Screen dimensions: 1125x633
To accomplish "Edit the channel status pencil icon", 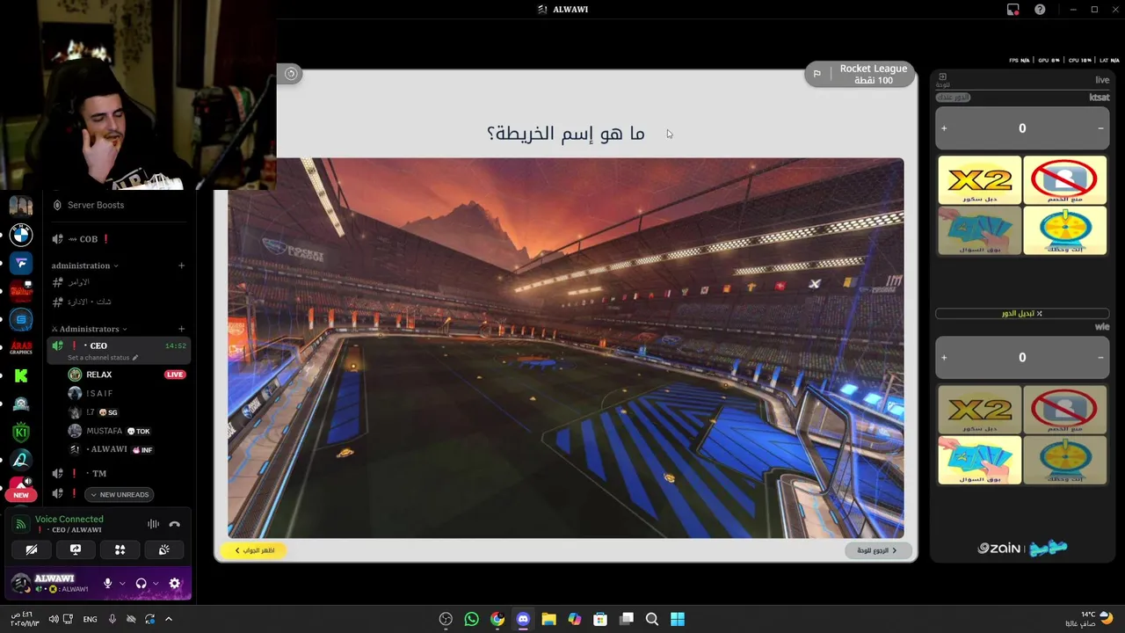I will pos(135,358).
